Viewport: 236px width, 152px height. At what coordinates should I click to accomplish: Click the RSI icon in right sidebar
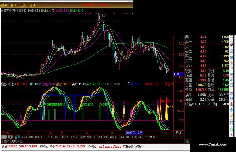(232, 98)
